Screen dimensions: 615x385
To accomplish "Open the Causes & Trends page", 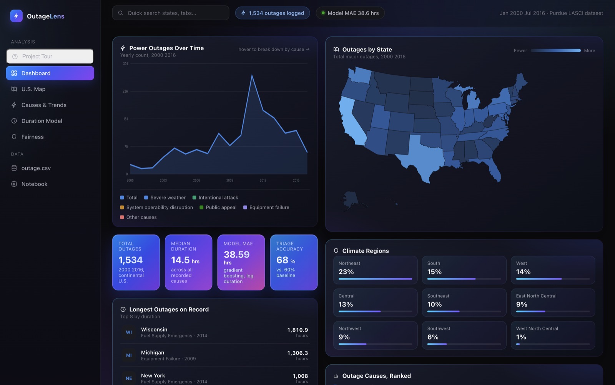I will tap(50, 105).
